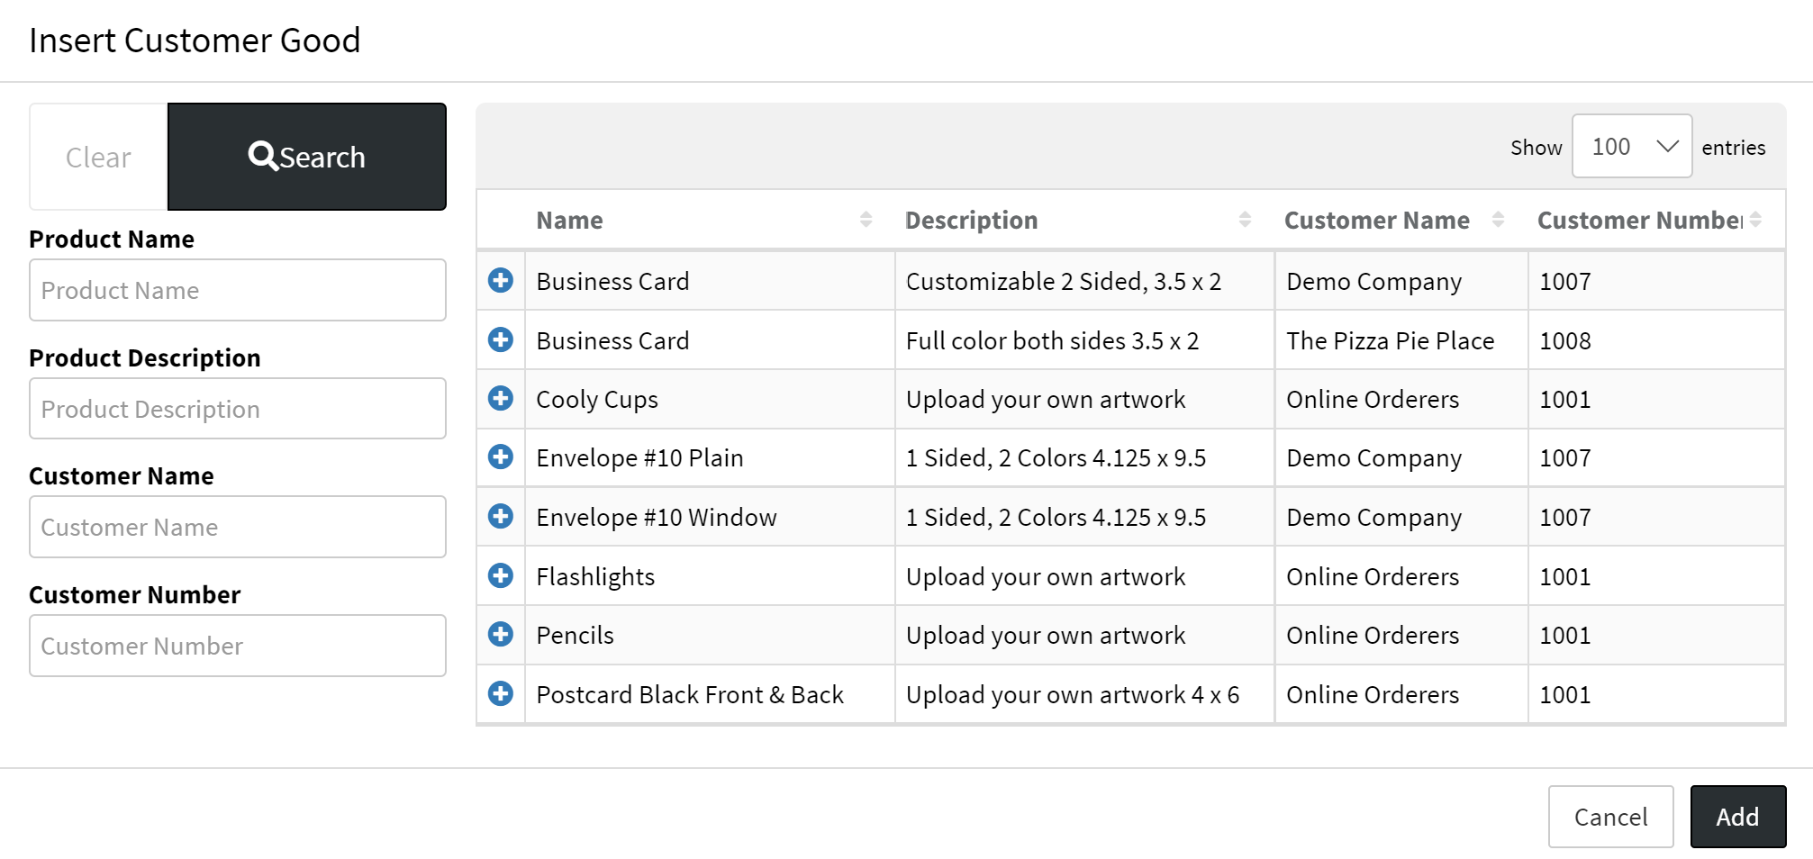The height and width of the screenshot is (859, 1813).
Task: Click the Cancel button
Action: click(x=1610, y=817)
